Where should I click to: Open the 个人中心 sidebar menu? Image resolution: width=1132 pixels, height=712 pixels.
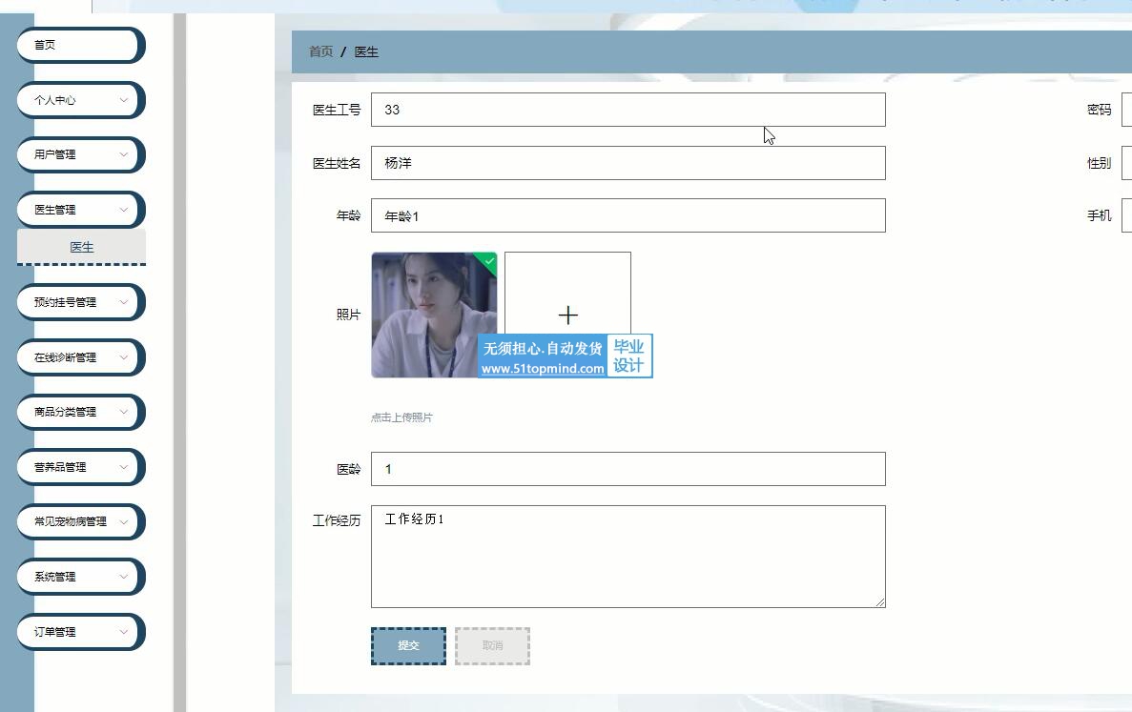pyautogui.click(x=80, y=100)
